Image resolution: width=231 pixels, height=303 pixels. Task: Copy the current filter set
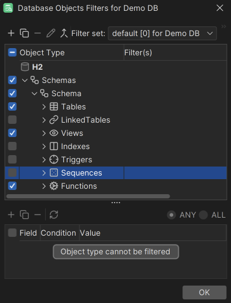pyautogui.click(x=24, y=33)
